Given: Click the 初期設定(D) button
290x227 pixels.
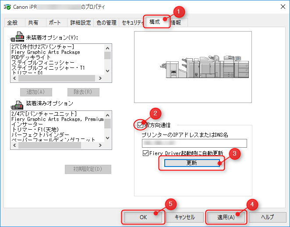Looking at the screenshot, I should pos(88,169).
